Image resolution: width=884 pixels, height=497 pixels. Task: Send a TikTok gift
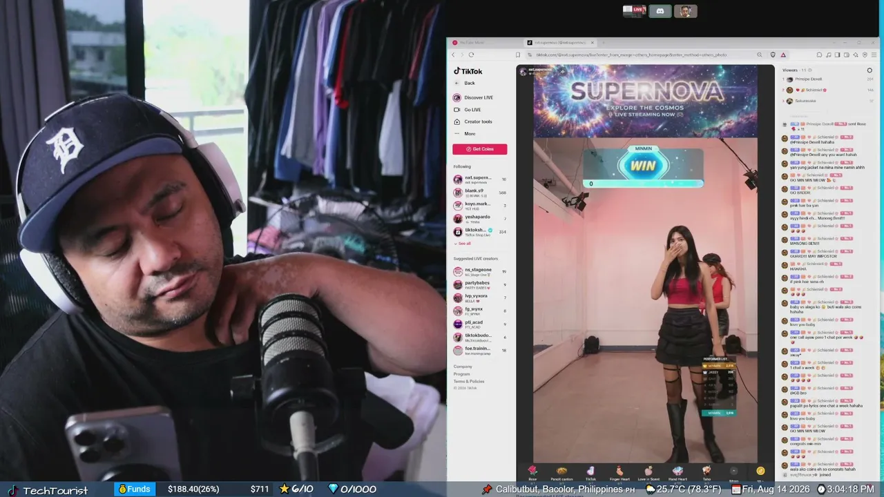coord(590,473)
